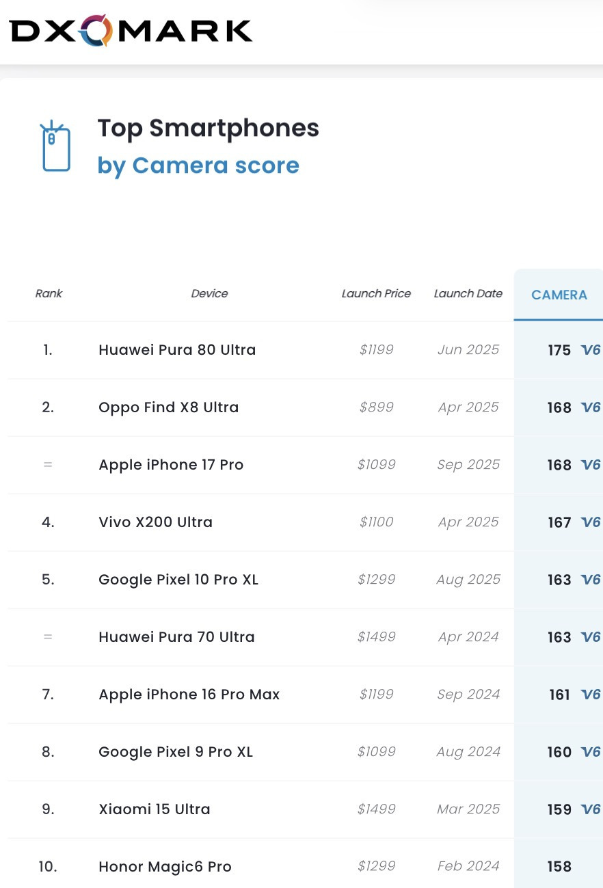Click the Launch Price column header
The height and width of the screenshot is (888, 603).
tap(376, 293)
